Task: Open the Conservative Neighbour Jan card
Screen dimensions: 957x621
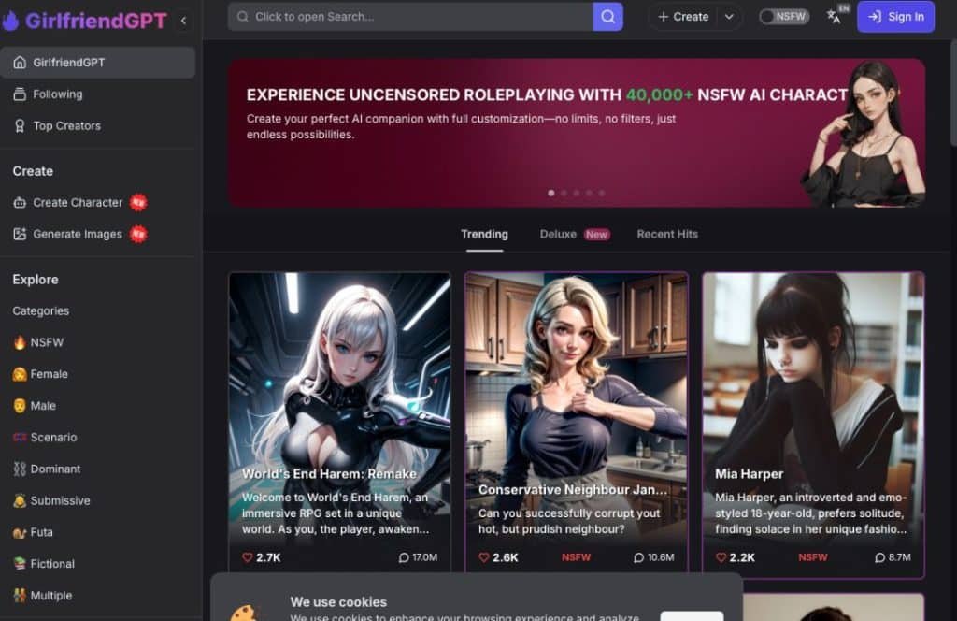Action: pos(576,422)
